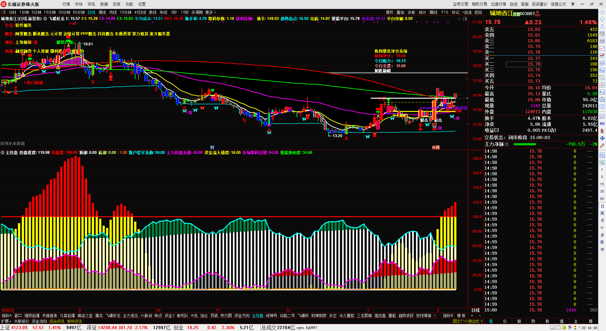Open the 多周期 multi-period view

click(197, 12)
